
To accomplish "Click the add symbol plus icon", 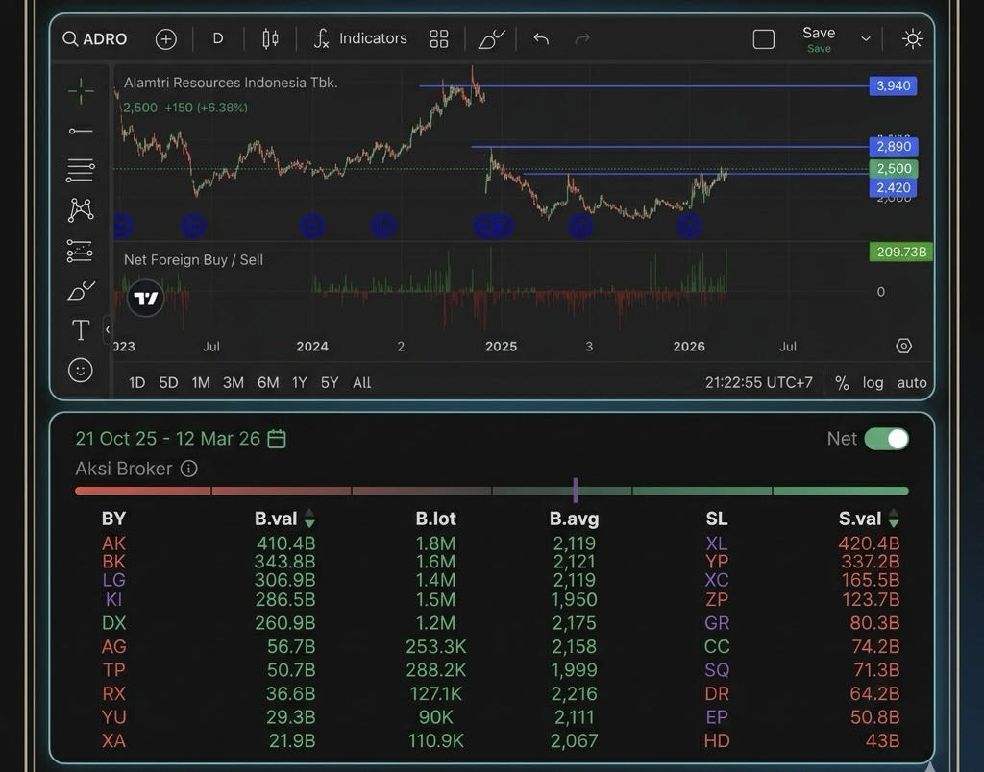I will point(166,39).
